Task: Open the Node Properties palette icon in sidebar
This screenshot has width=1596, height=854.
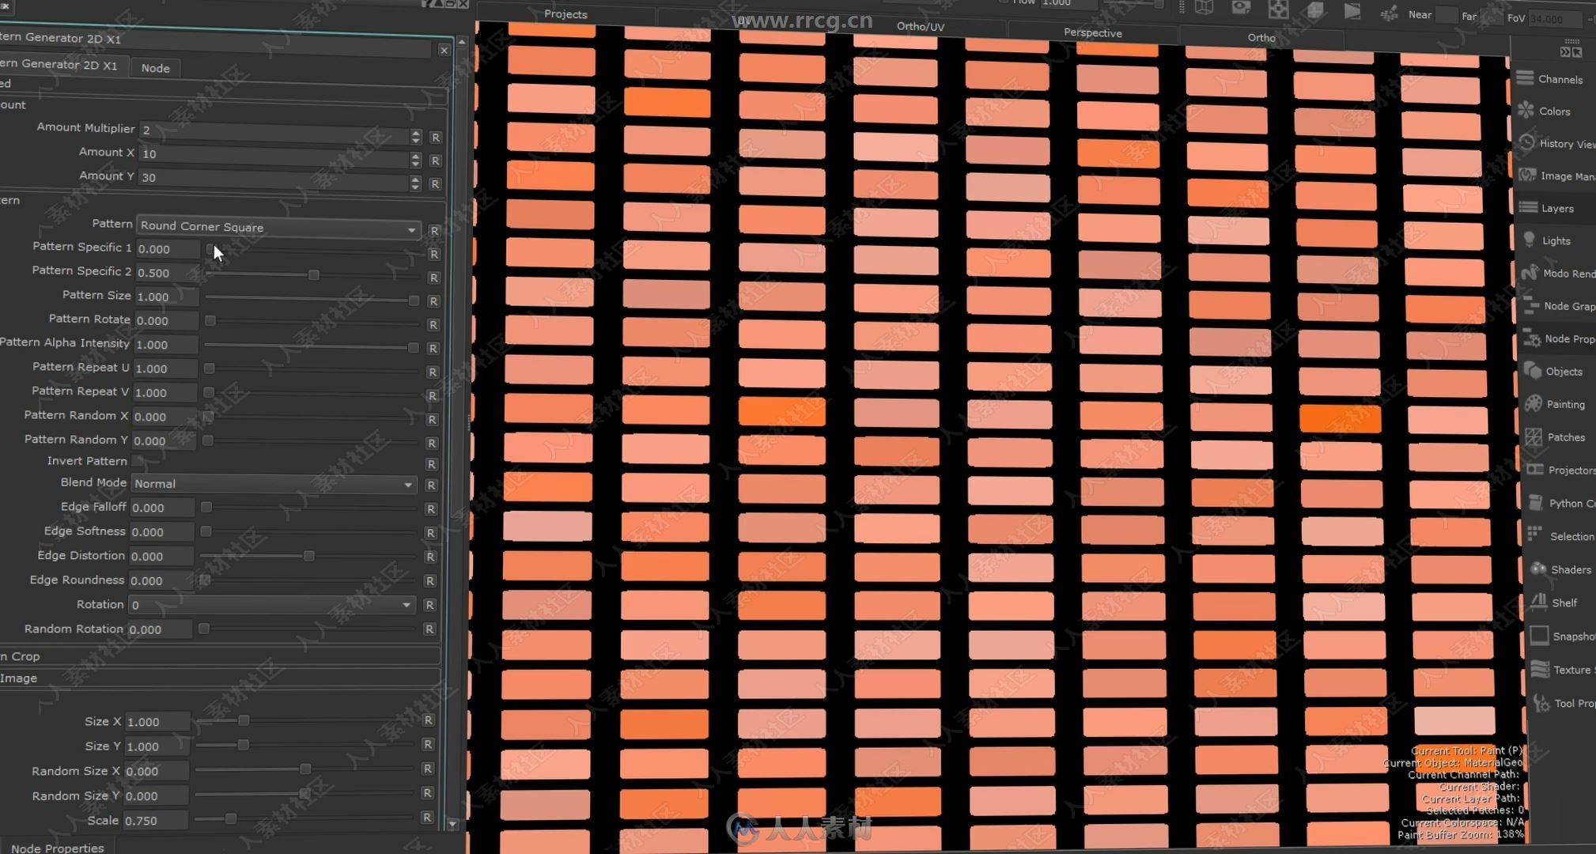Action: tap(1532, 338)
